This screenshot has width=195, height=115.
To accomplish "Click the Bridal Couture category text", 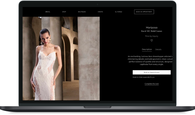I will tap(157, 31).
